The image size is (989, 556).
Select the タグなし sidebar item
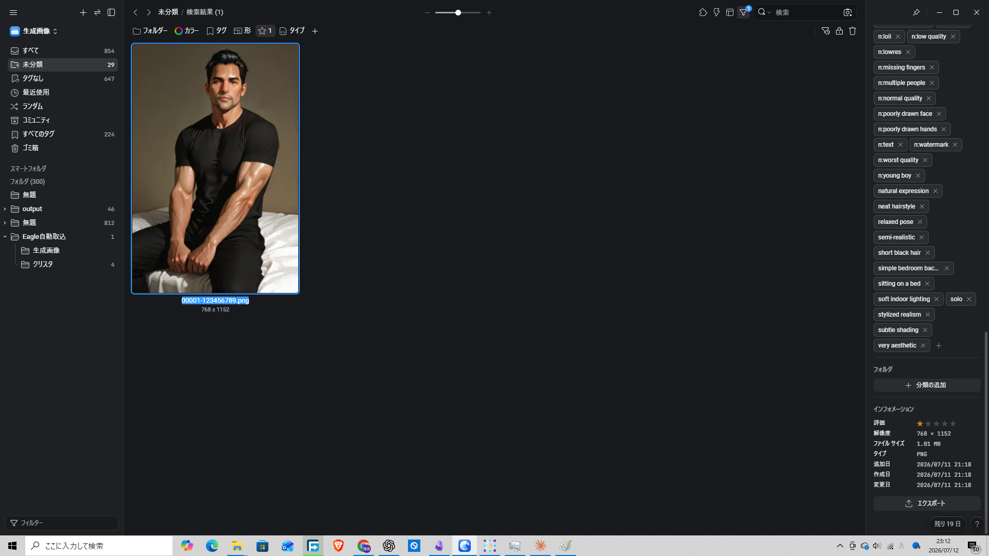pyautogui.click(x=62, y=79)
